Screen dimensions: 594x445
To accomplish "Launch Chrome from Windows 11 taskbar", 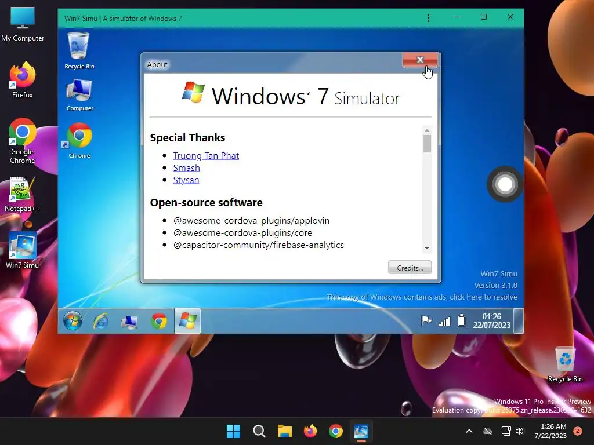I will coord(336,431).
